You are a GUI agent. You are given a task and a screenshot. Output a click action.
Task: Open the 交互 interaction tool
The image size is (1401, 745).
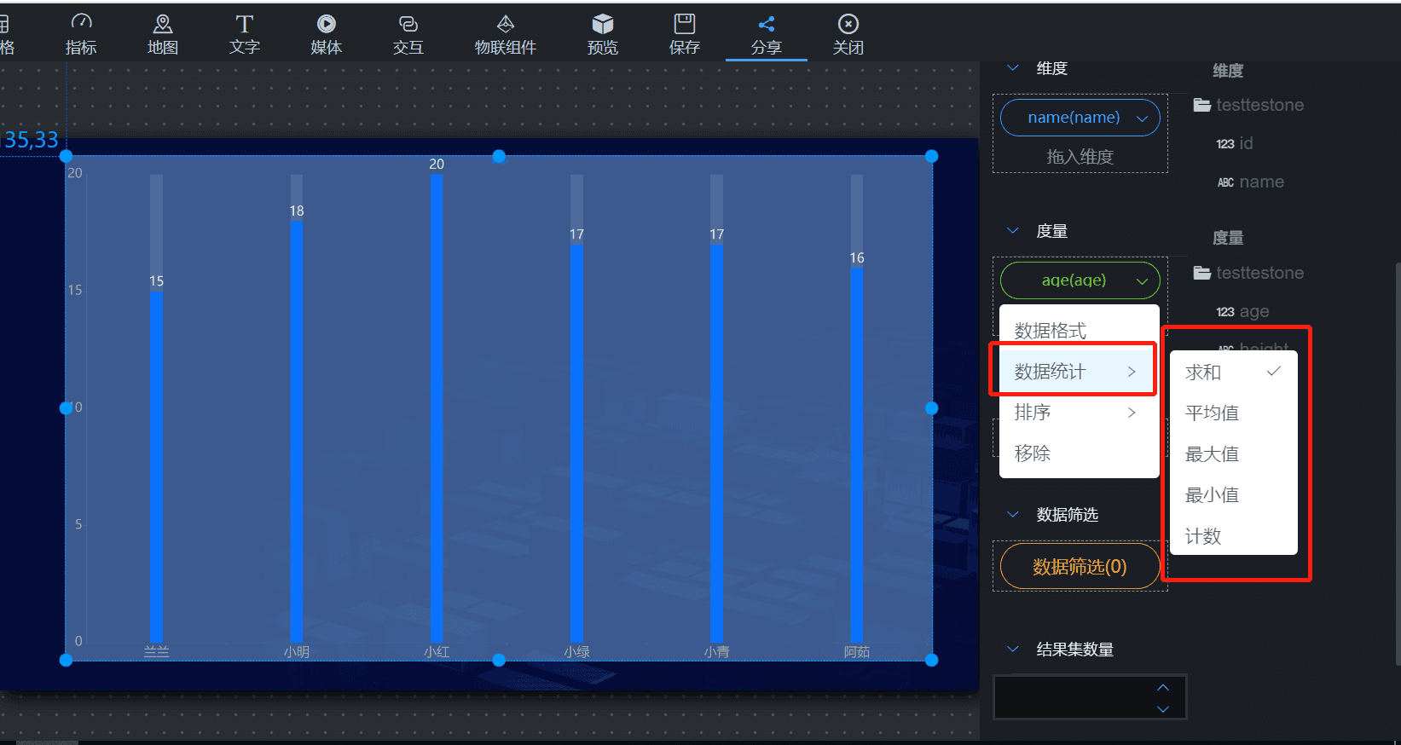(x=408, y=34)
